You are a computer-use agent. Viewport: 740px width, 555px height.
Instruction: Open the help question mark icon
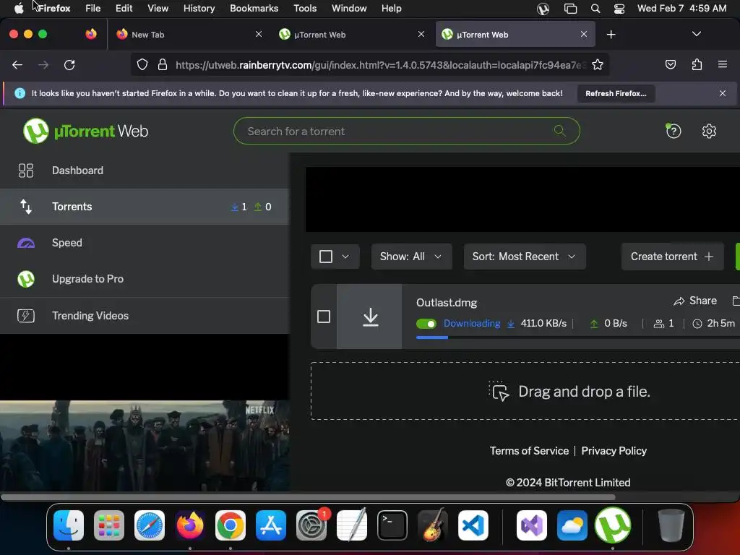click(x=673, y=131)
